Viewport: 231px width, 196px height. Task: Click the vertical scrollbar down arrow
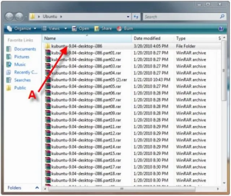224,183
